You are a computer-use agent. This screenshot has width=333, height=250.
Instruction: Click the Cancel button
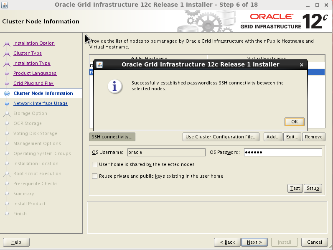click(315, 242)
